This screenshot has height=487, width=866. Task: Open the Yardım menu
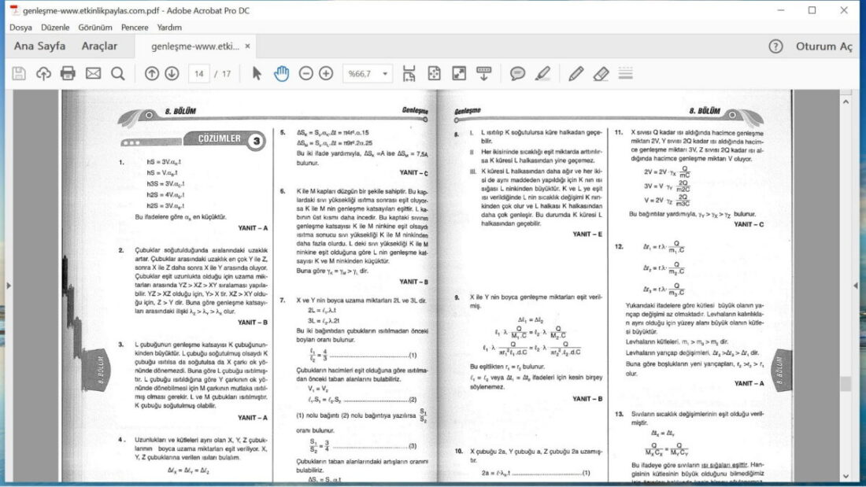point(169,27)
